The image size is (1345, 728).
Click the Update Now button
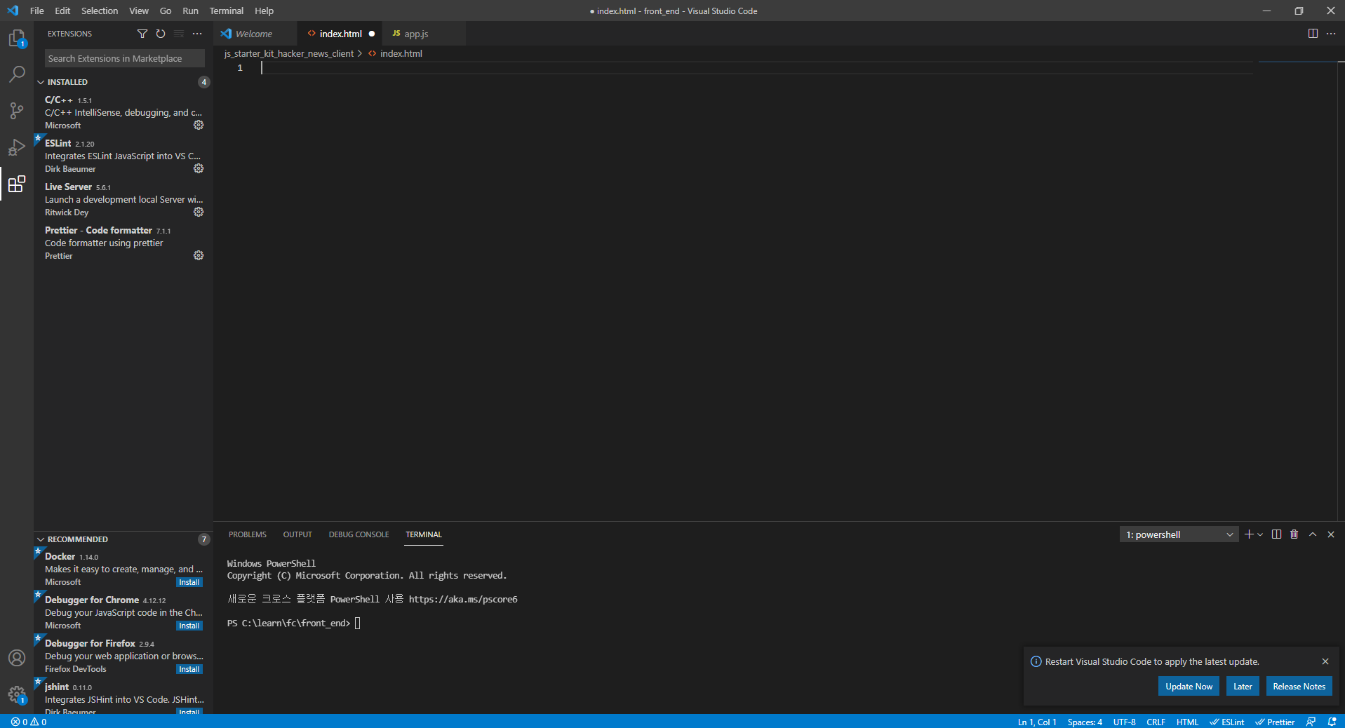tap(1189, 687)
